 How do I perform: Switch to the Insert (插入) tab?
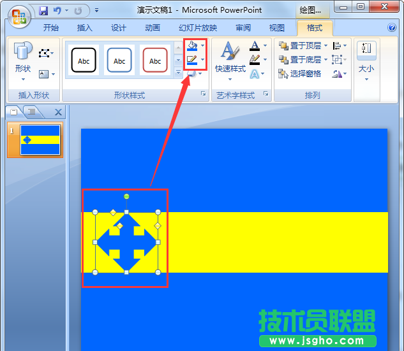click(84, 28)
